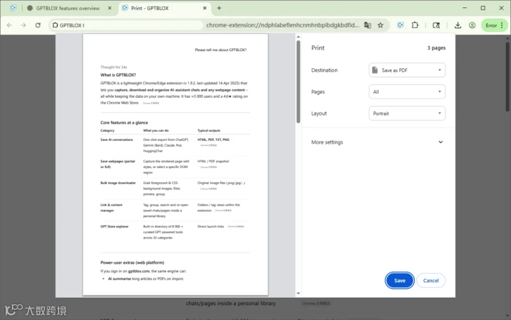Open the Pages All dropdown
This screenshot has height=320, width=511.
[407, 92]
